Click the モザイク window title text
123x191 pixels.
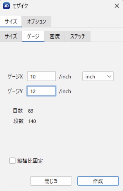[20, 6]
